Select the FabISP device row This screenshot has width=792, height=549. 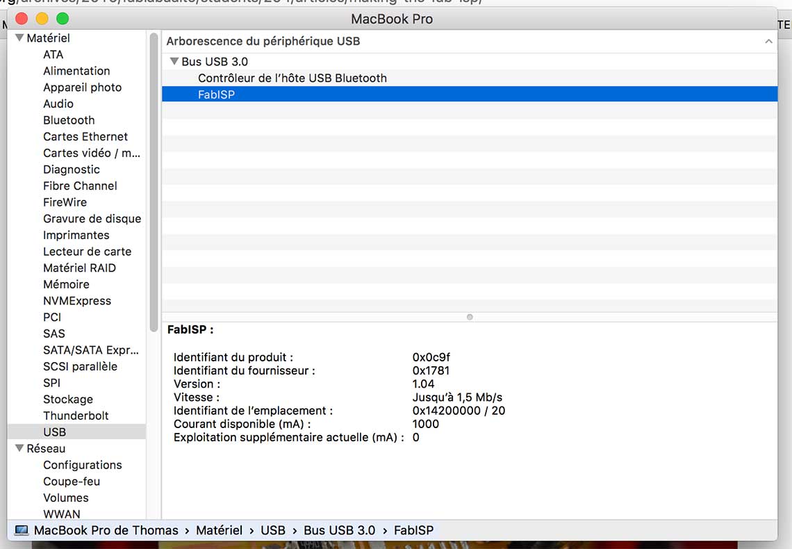click(x=469, y=95)
